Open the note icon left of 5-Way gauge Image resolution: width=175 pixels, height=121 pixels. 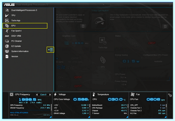tap(83, 26)
